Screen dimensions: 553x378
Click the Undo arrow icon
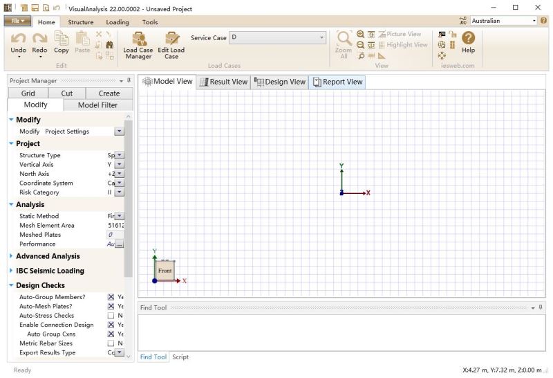click(19, 38)
